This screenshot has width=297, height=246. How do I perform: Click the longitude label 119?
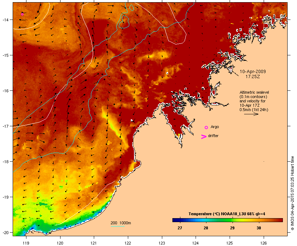point(26,243)
